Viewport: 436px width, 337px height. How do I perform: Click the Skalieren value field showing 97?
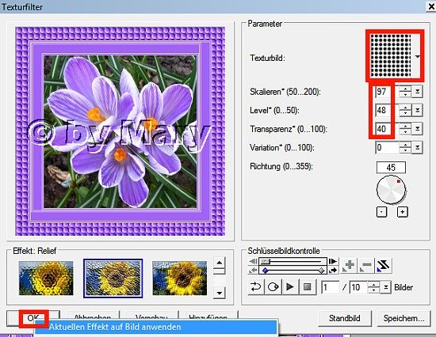[387, 92]
